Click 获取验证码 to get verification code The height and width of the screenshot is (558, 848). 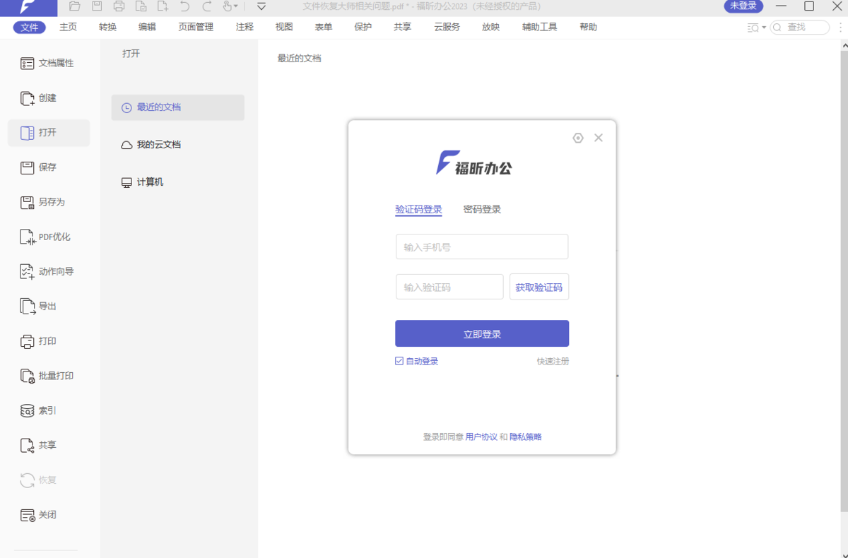click(539, 287)
